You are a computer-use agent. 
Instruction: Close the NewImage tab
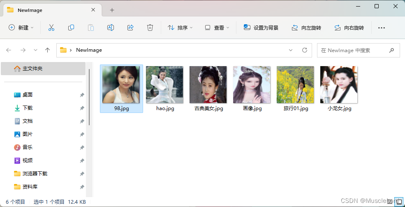point(93,10)
